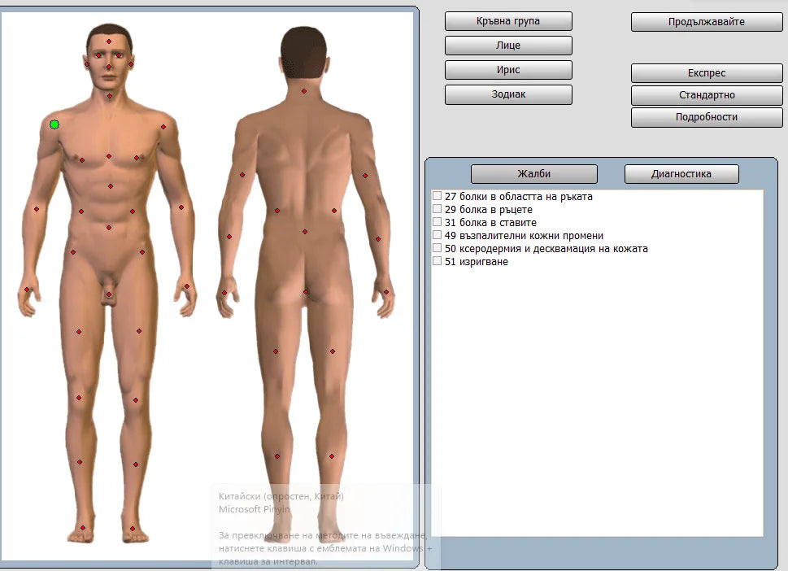The width and height of the screenshot is (788, 571).
Task: Open the Ирис analysis button
Action: point(508,70)
